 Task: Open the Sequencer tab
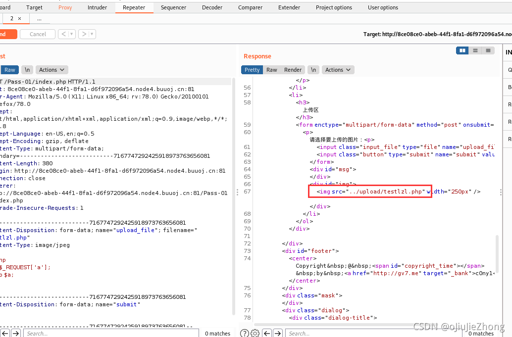tap(173, 7)
